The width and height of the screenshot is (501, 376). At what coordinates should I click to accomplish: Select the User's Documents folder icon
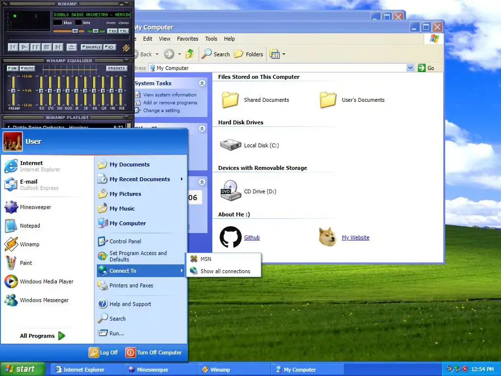(328, 100)
